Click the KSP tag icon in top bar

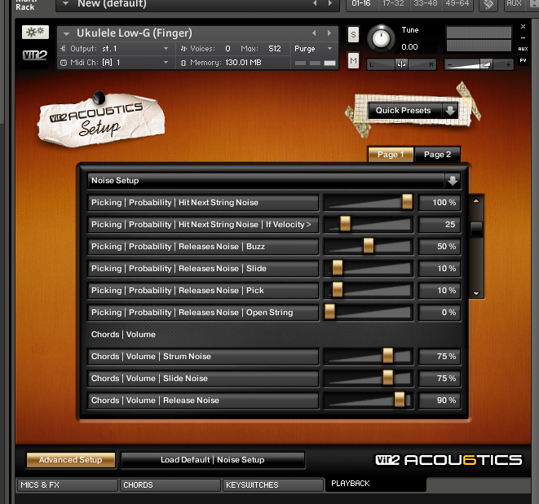point(488,4)
